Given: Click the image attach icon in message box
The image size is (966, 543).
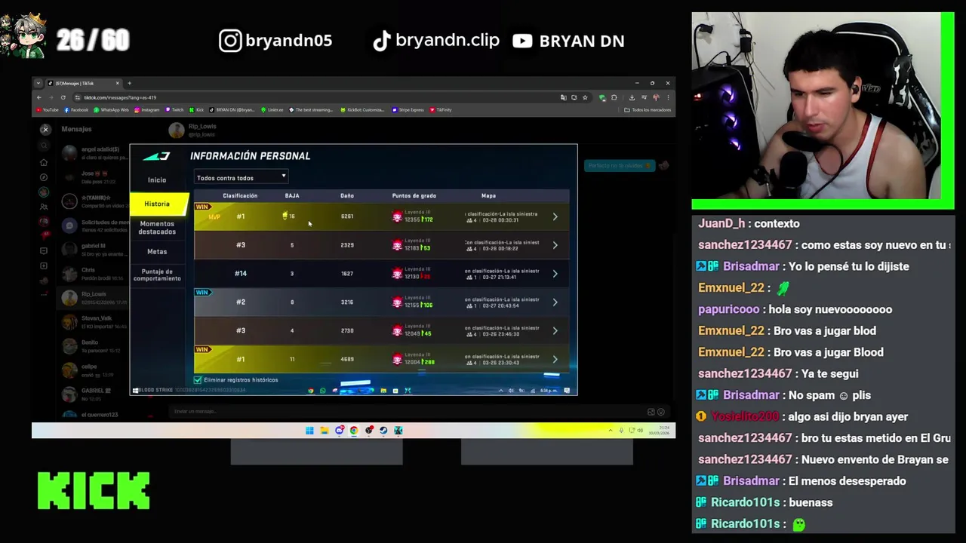Looking at the screenshot, I should pyautogui.click(x=651, y=412).
